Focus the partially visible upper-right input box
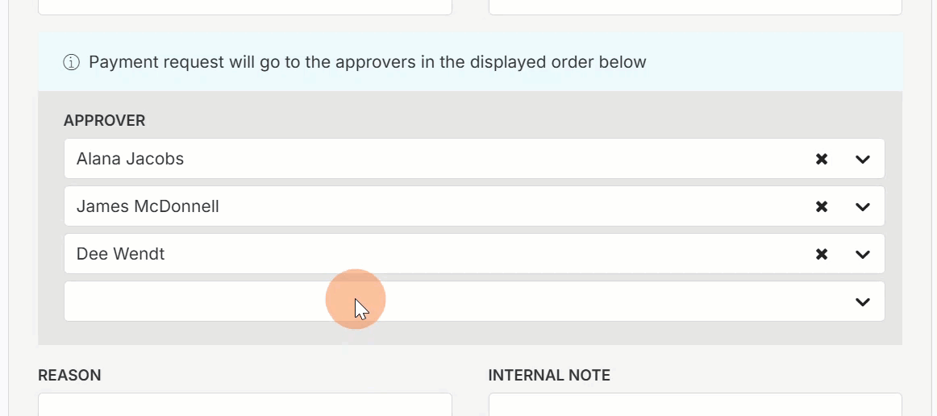Image resolution: width=937 pixels, height=416 pixels. (695, 7)
